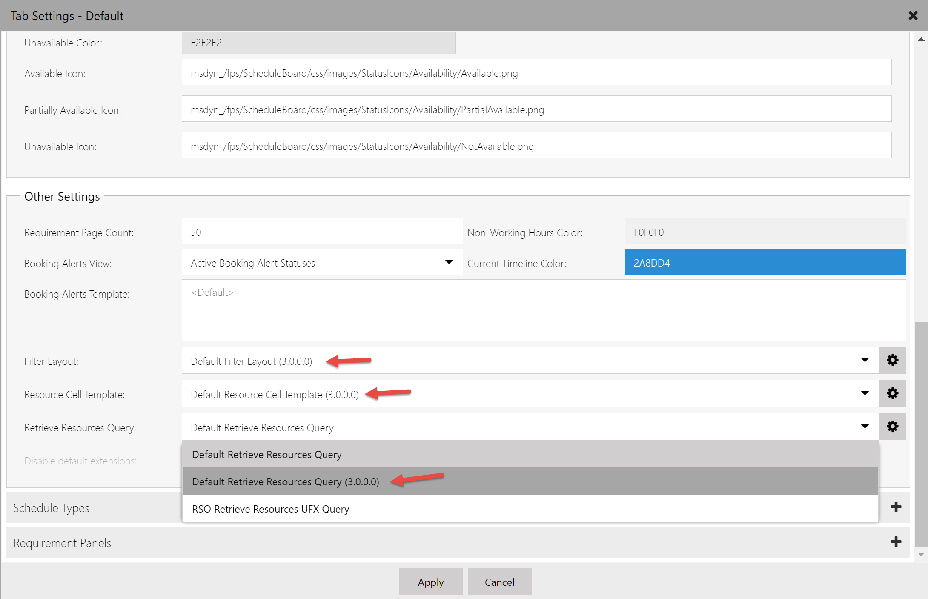Select RSO Retrieve Resources UFX Query option
Viewport: 928px width, 599px height.
(271, 509)
